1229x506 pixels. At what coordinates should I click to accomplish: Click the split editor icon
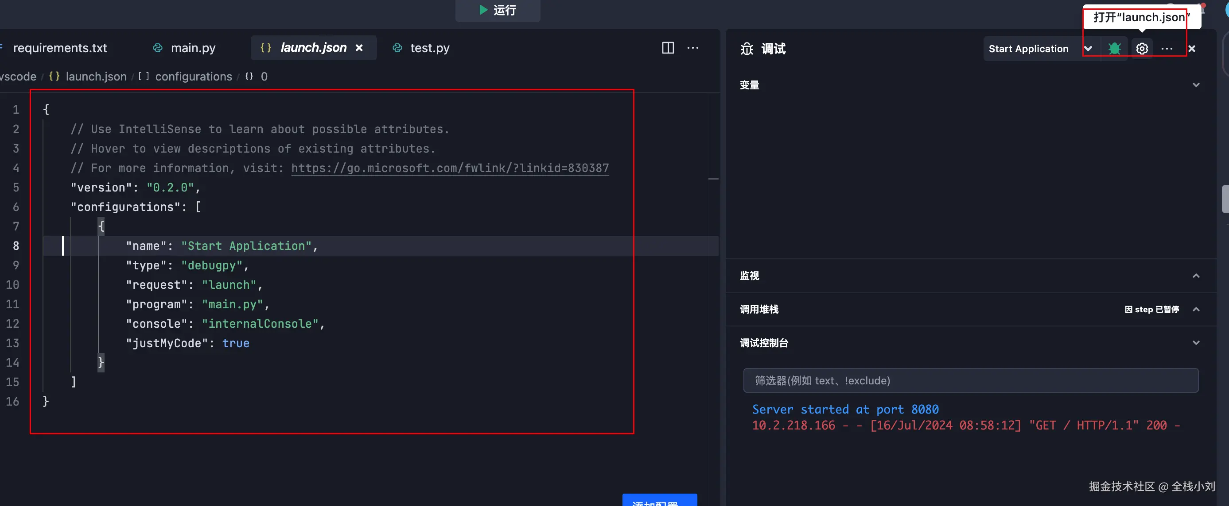click(x=668, y=48)
